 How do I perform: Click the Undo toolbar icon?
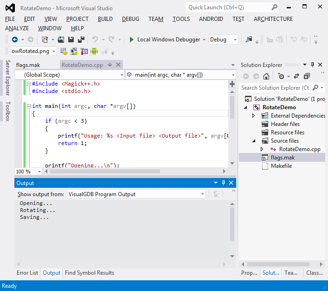(x=95, y=40)
